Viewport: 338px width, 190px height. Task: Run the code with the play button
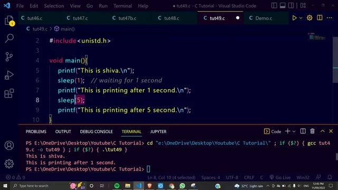pos(294,18)
